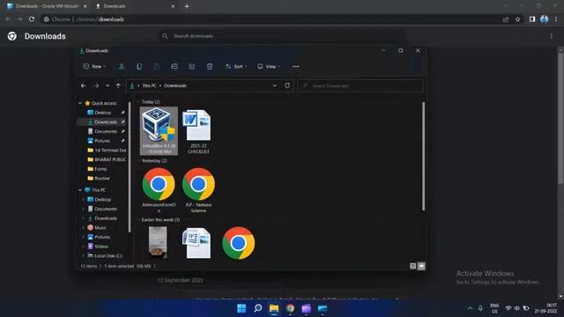Collapse the Today group header
The image size is (564, 317).
139,102
